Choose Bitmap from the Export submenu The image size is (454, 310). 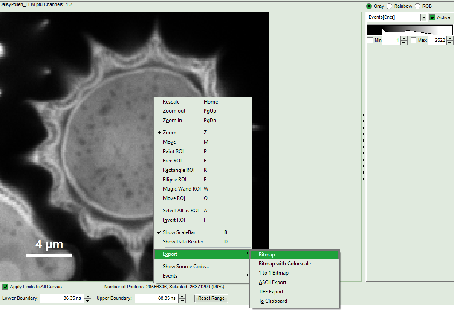tap(267, 255)
